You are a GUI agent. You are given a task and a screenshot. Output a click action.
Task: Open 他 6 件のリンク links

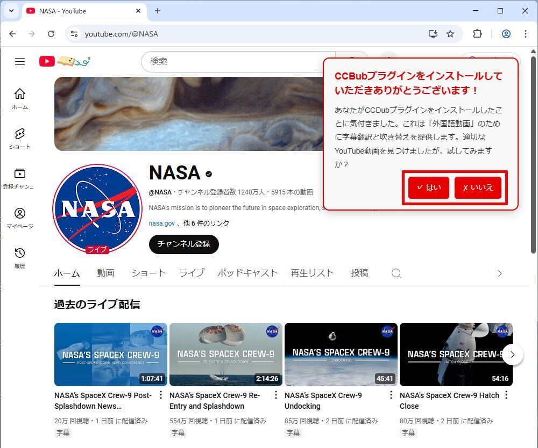206,223
